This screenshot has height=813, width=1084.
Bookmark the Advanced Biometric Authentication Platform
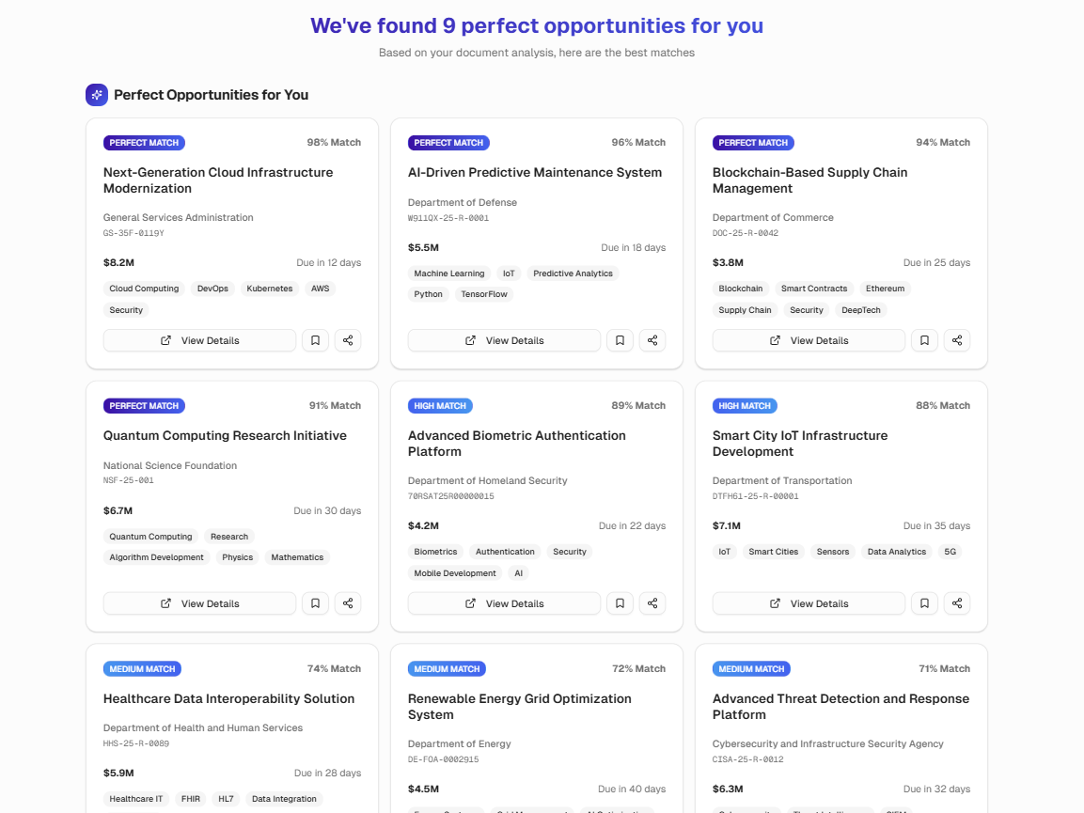point(620,602)
